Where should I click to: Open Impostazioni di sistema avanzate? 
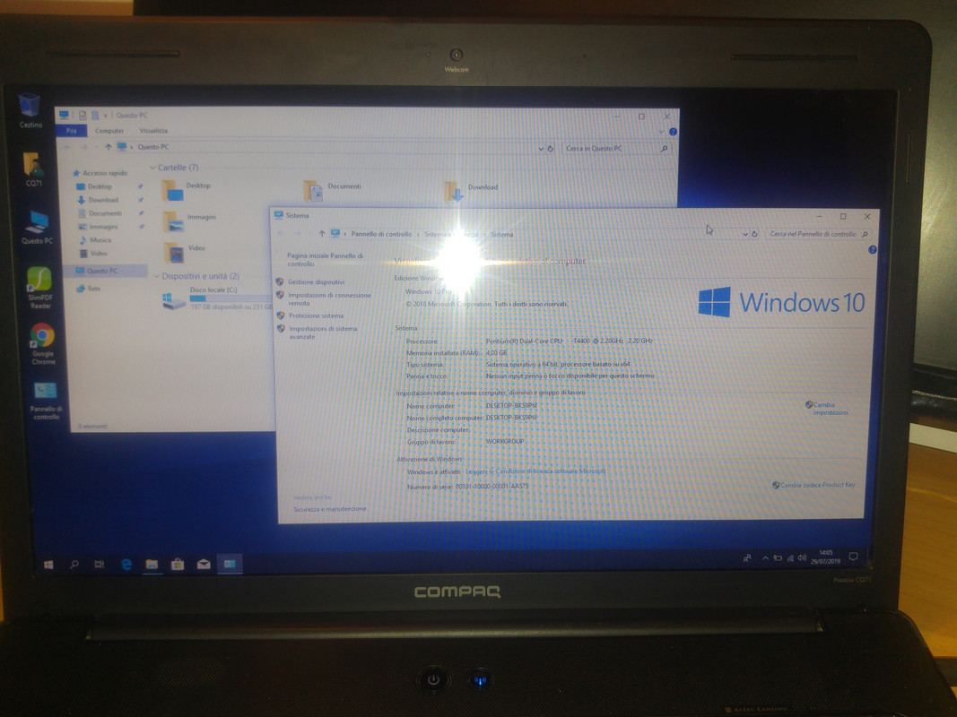click(x=323, y=333)
